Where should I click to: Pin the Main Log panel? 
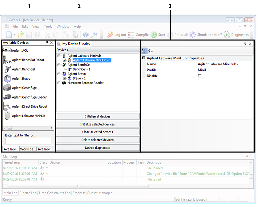pyautogui.click(x=247, y=156)
